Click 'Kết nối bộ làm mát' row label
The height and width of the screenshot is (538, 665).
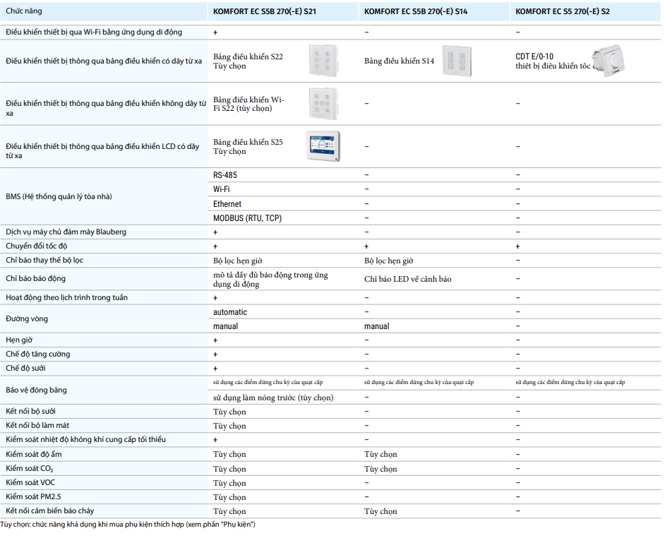37,425
